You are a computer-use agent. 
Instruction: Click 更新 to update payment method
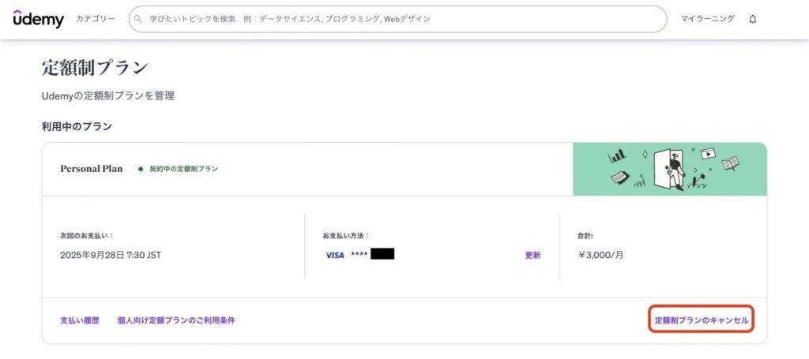click(532, 255)
